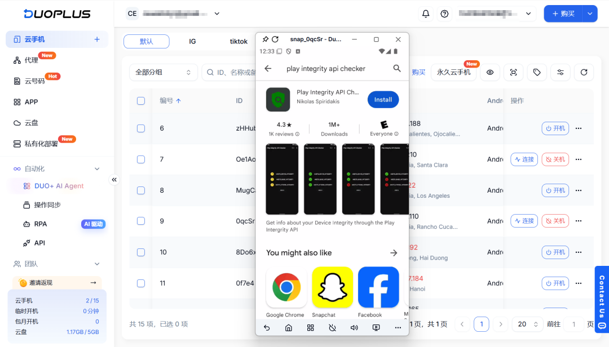Open the 邀请返现 banner

[57, 283]
